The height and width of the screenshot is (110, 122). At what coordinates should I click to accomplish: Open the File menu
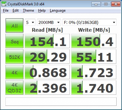(x=6, y=10)
